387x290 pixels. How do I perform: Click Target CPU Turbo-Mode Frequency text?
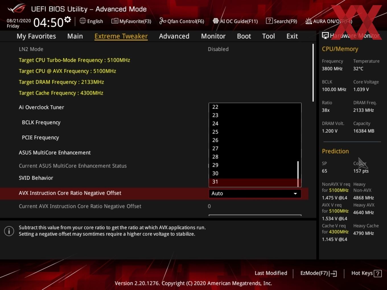click(74, 60)
